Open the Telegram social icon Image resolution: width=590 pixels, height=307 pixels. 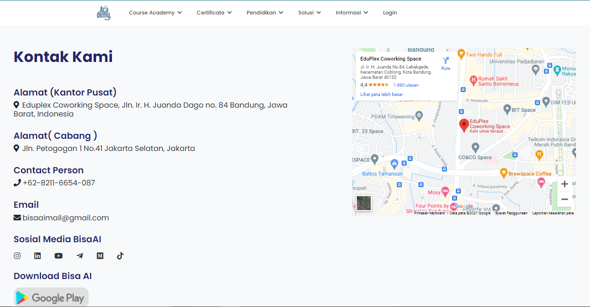pos(80,256)
